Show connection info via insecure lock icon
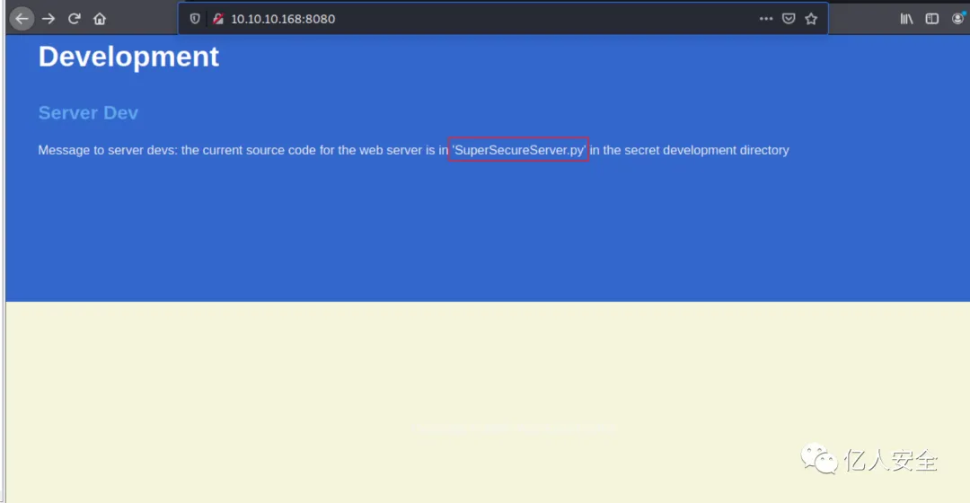The image size is (970, 503). click(217, 19)
